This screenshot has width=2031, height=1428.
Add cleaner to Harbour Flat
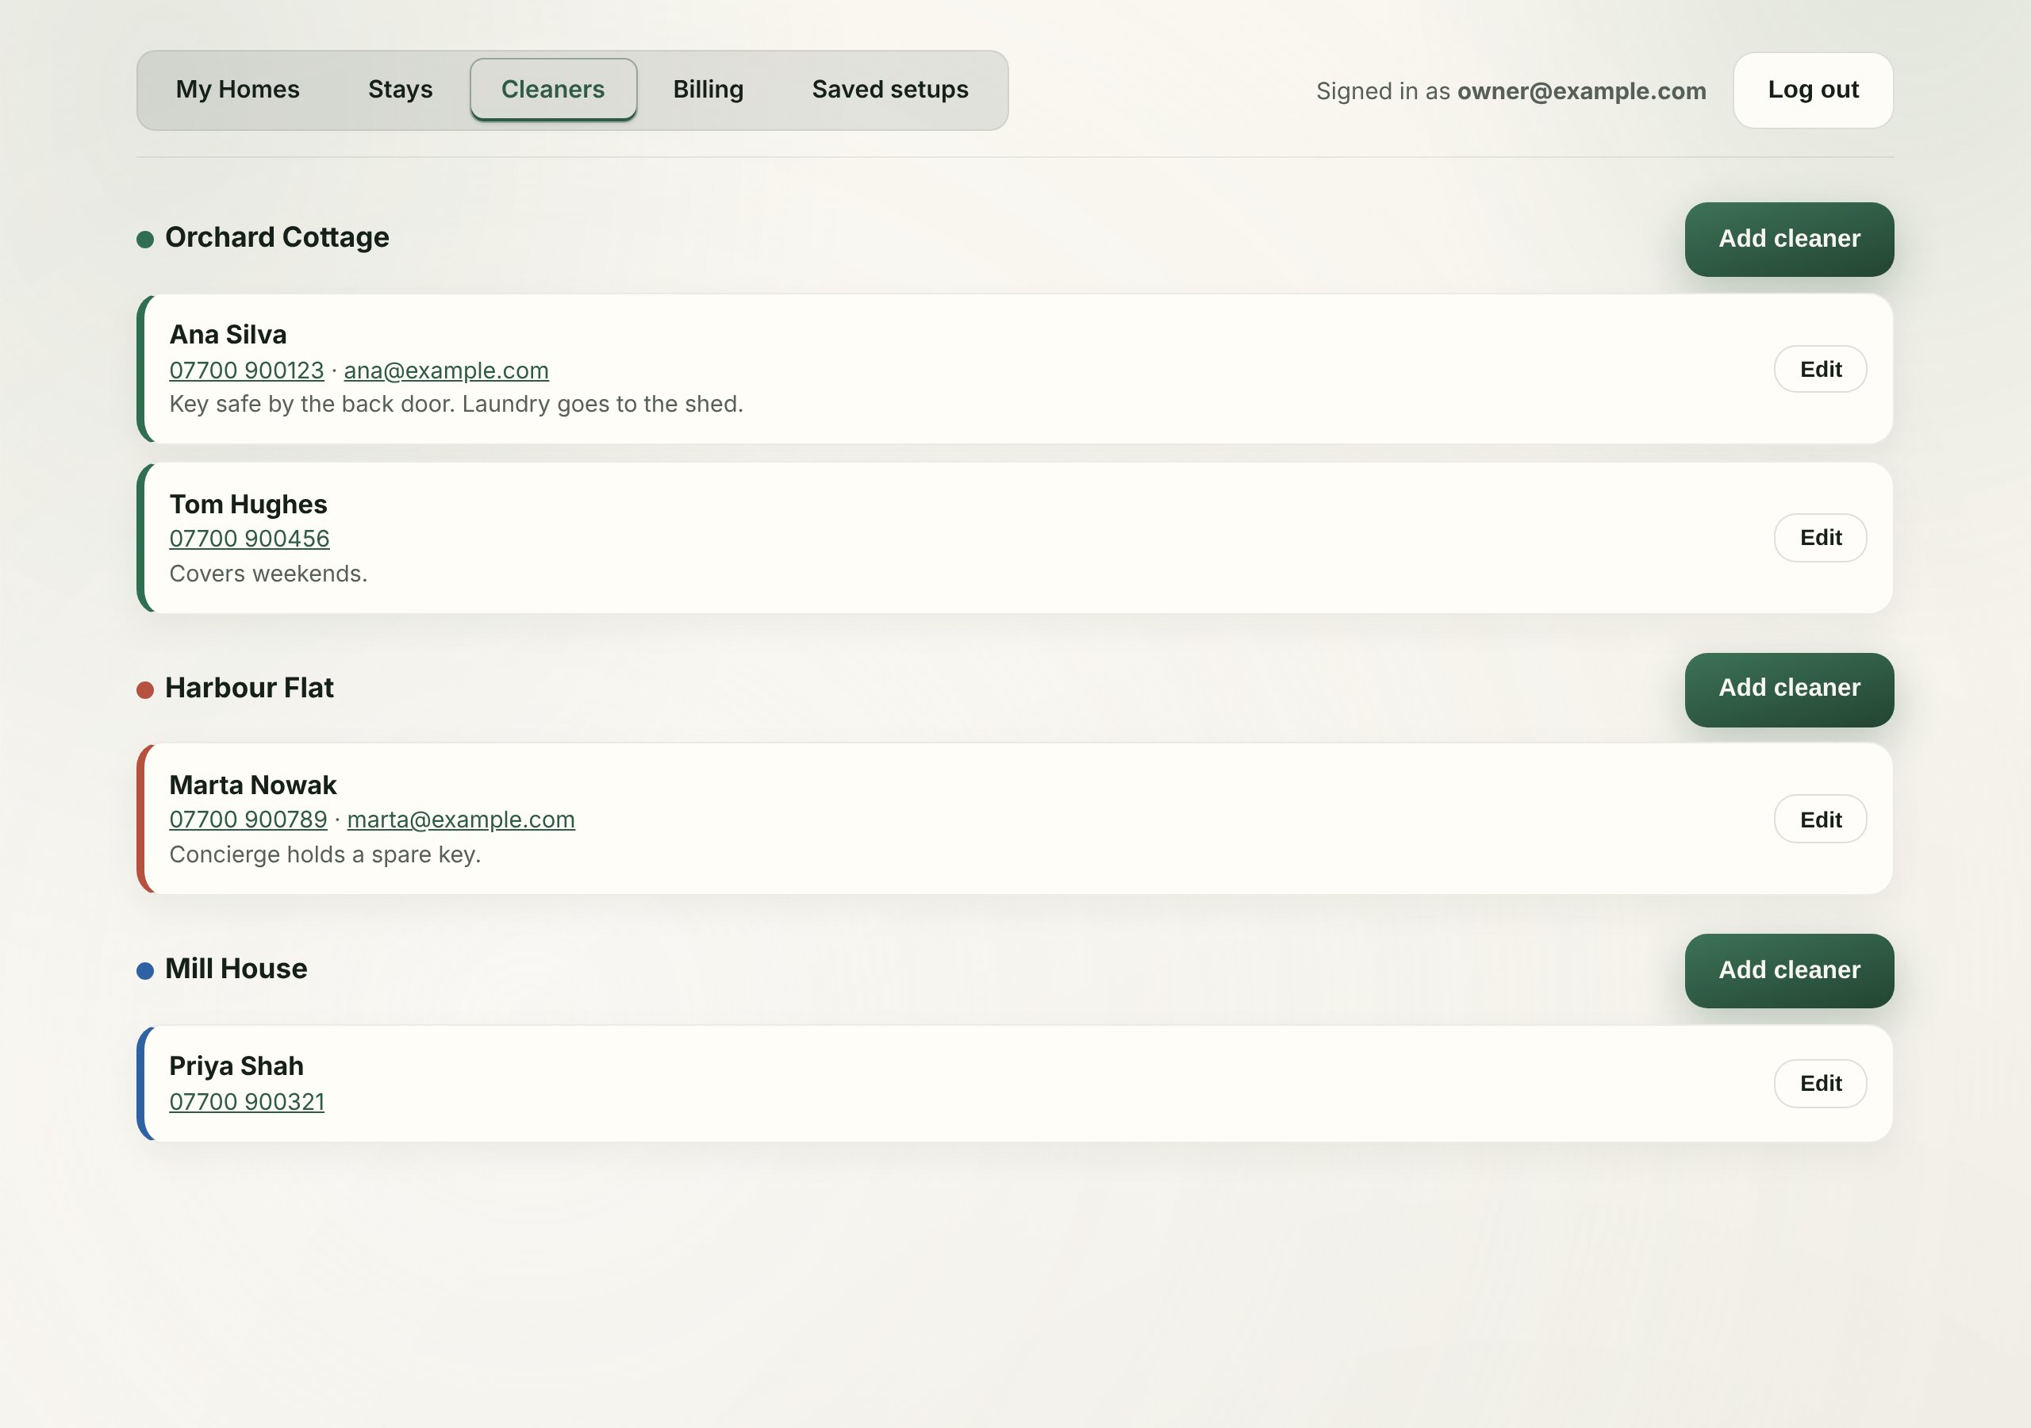[x=1788, y=689]
